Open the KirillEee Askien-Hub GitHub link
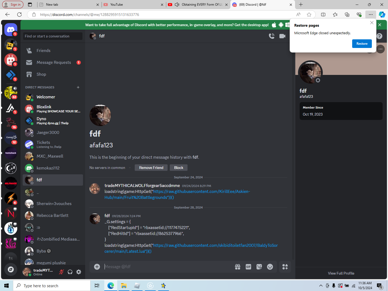The image size is (388, 291). click(x=177, y=195)
